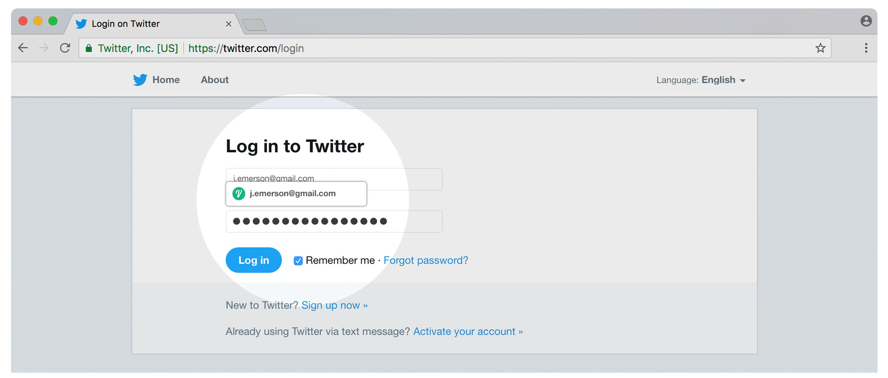Image resolution: width=888 pixels, height=378 pixels.
Task: Bookmark page with the star icon
Action: pyautogui.click(x=820, y=48)
